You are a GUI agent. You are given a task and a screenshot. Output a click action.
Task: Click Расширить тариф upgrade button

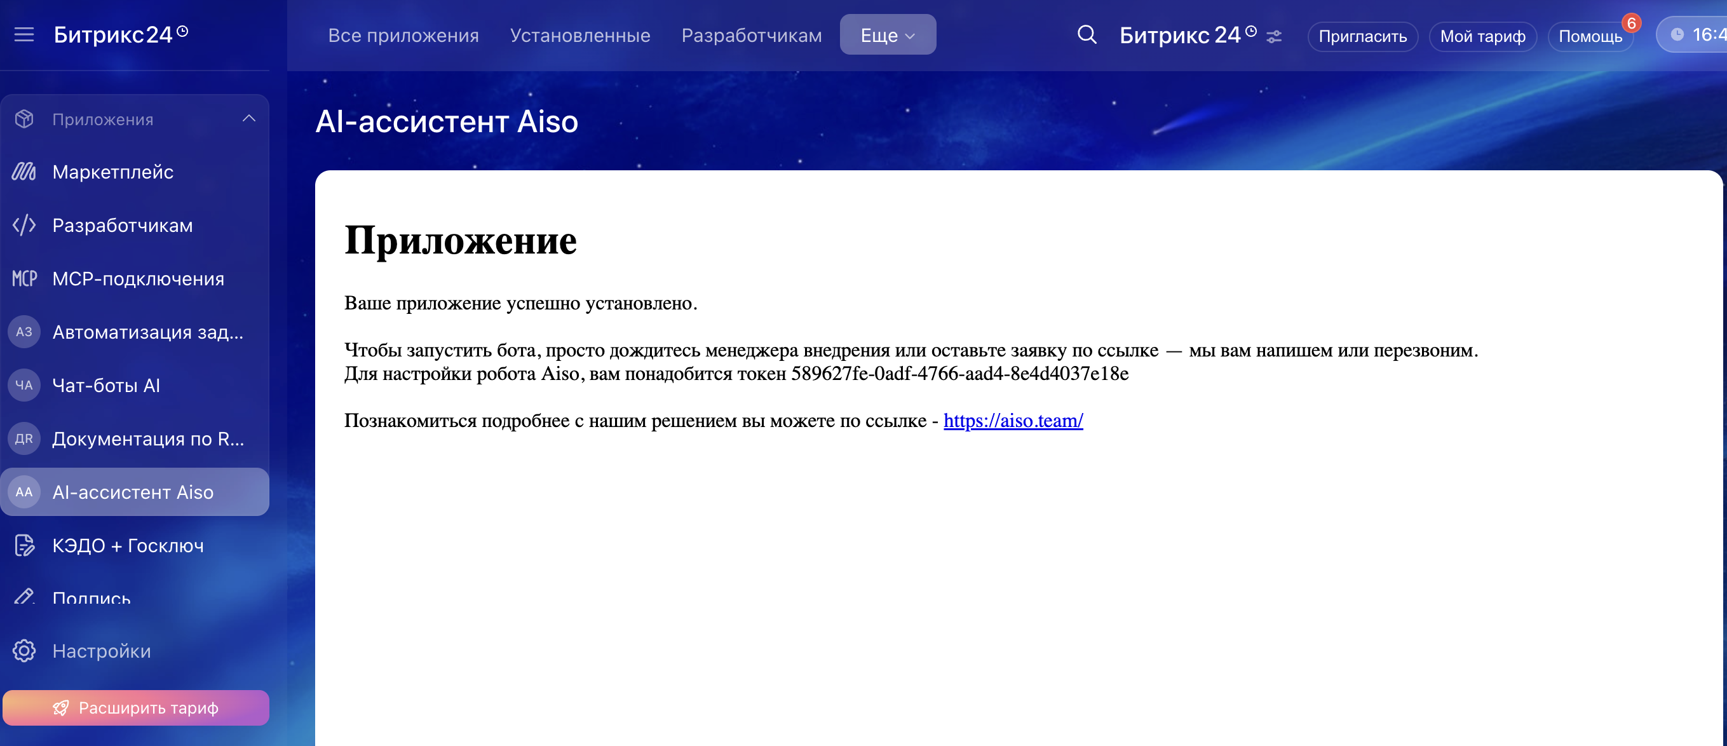coord(136,708)
